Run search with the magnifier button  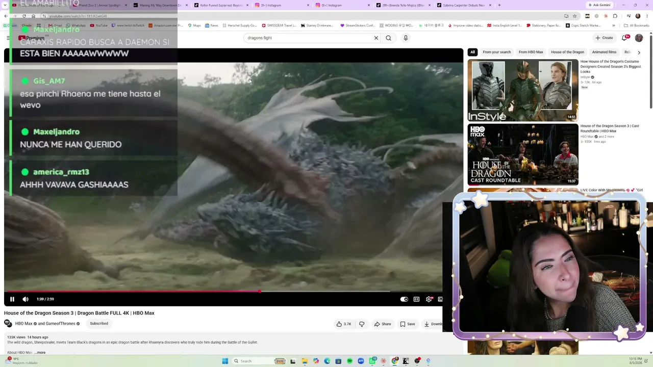coord(388,38)
